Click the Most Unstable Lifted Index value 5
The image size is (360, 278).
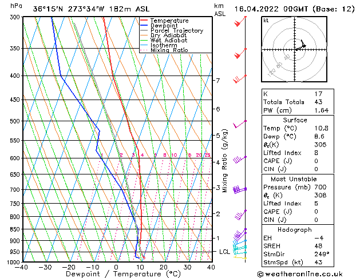tap(317, 204)
